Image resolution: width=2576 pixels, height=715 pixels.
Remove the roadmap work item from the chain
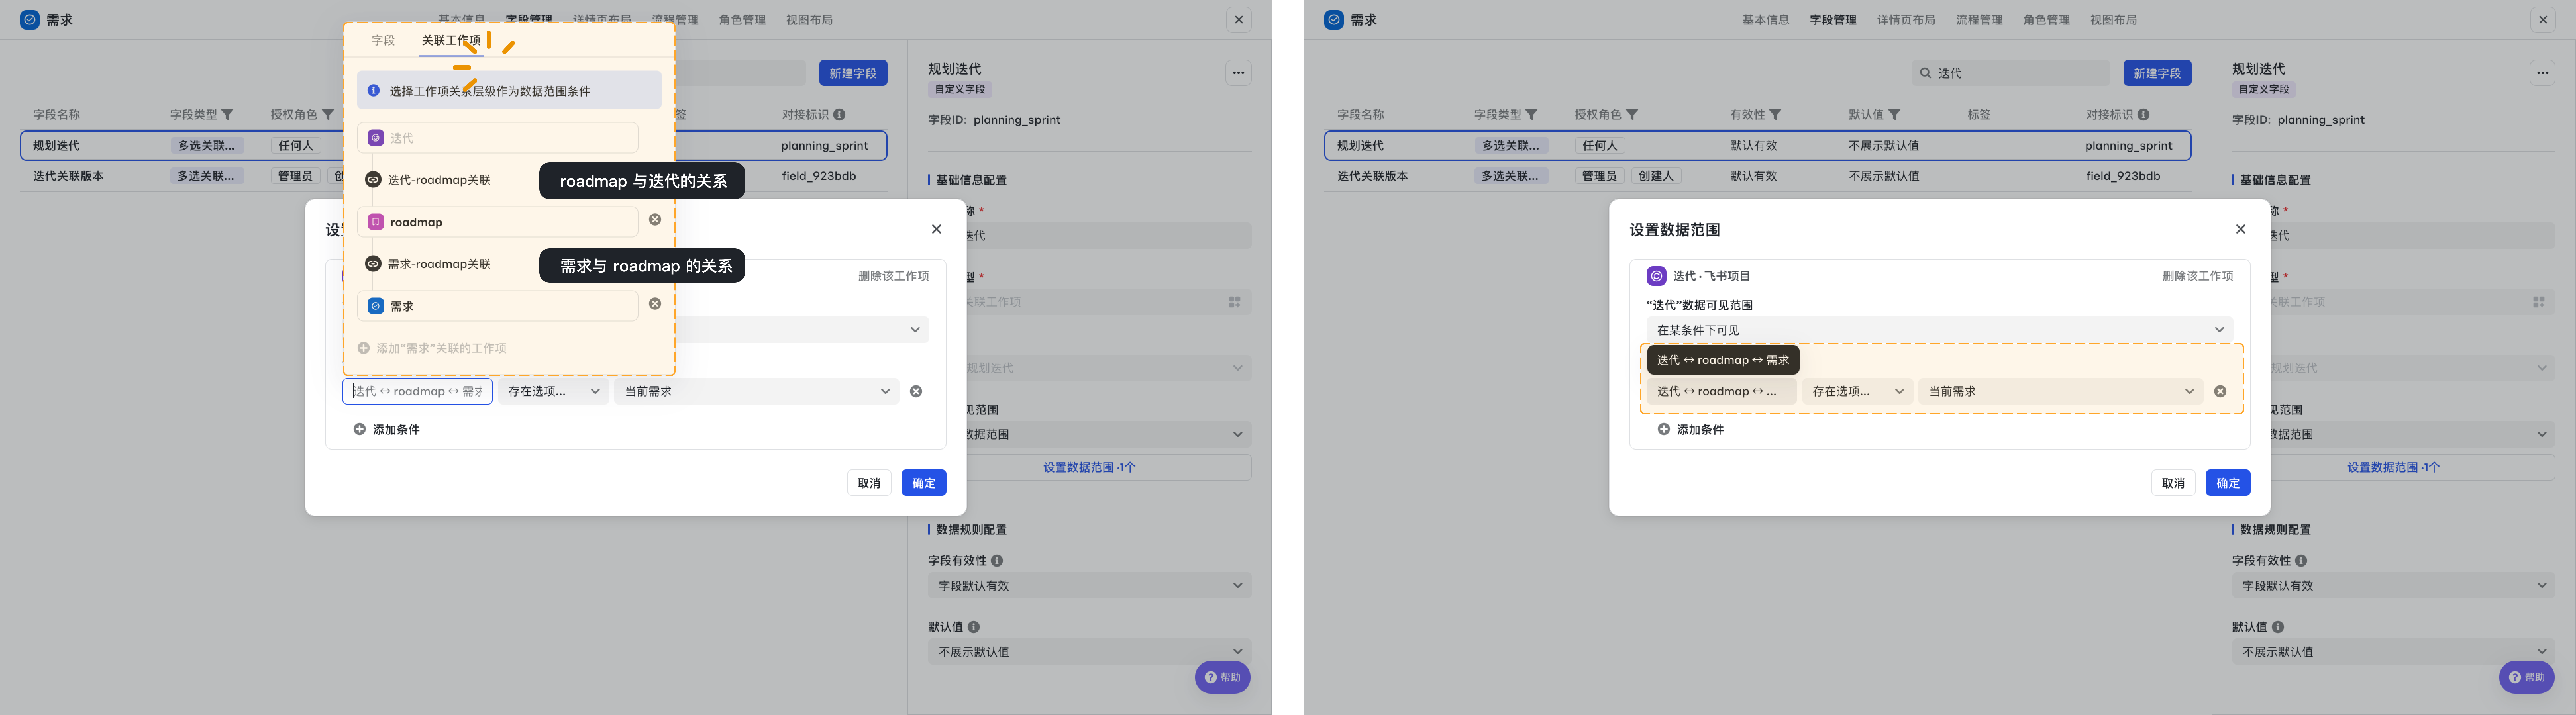pyautogui.click(x=655, y=220)
